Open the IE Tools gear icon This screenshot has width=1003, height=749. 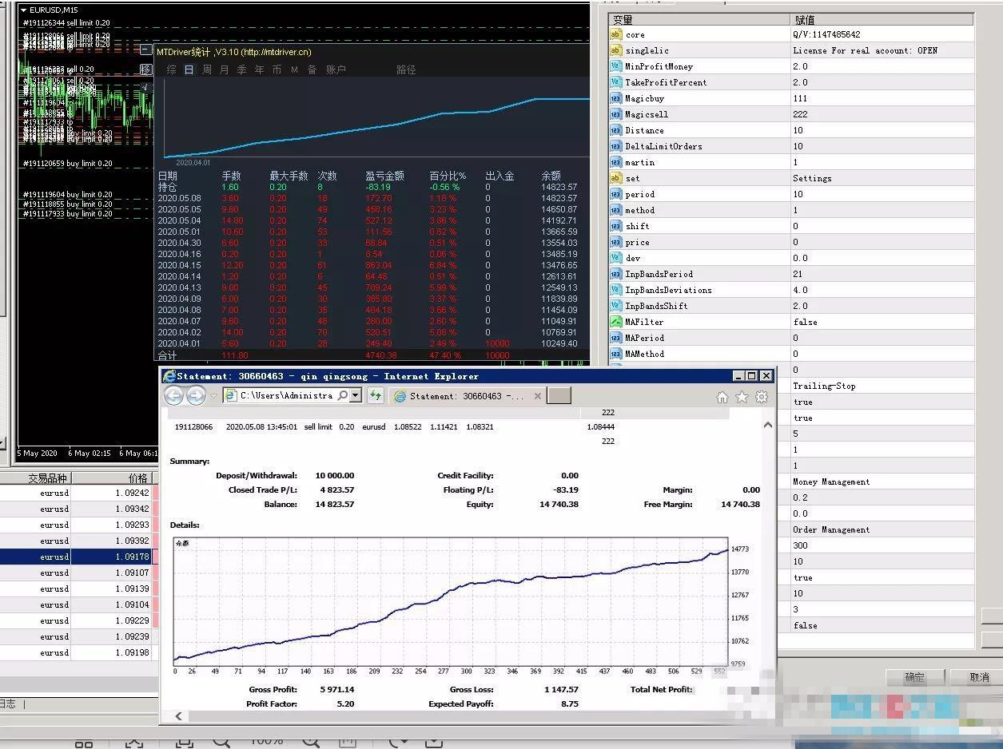coord(762,397)
